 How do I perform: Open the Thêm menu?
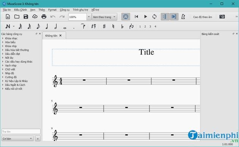(x=42, y=10)
